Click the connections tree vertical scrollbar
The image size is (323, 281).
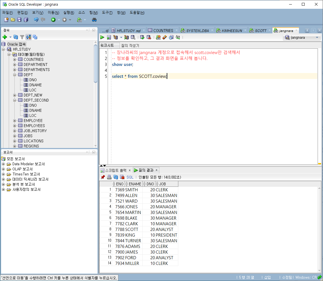coord(96,64)
